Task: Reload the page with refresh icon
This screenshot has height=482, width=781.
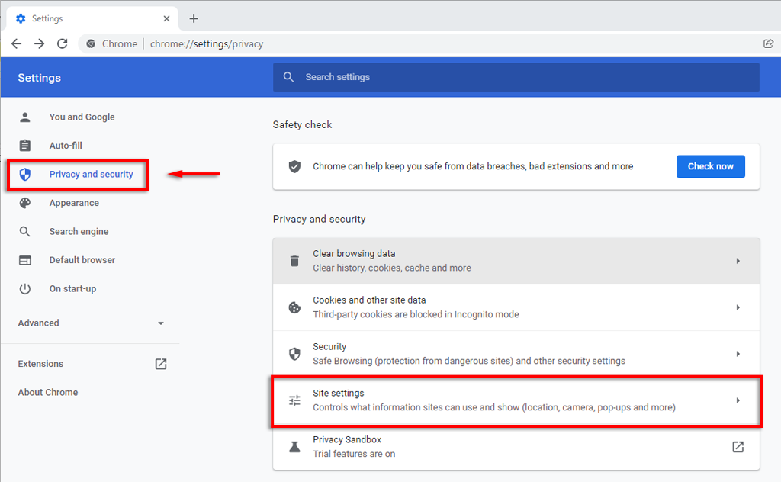Action: click(x=63, y=43)
